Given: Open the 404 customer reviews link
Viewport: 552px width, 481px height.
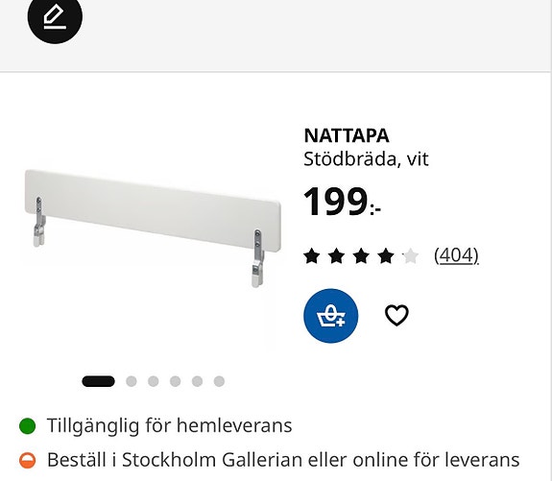Looking at the screenshot, I should point(456,255).
